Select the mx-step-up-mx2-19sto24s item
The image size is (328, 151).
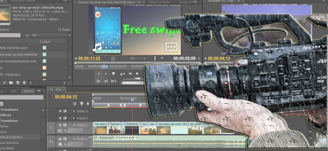tap(18, 55)
